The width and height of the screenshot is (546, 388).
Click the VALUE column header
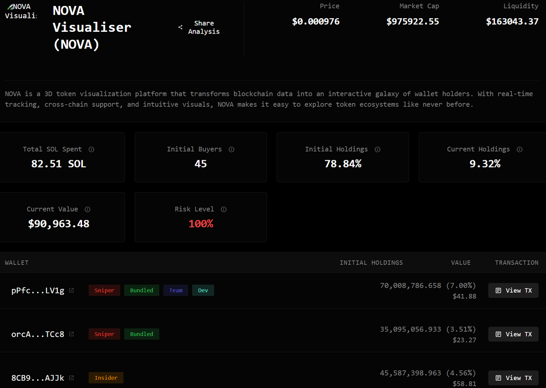[x=461, y=263]
